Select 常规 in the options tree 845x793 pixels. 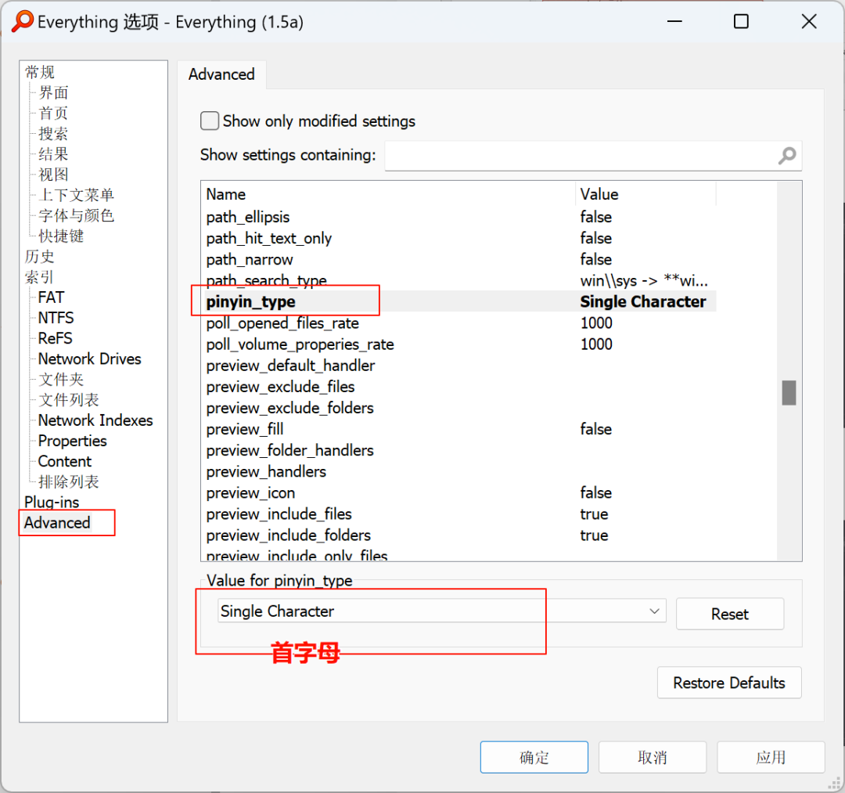click(40, 72)
